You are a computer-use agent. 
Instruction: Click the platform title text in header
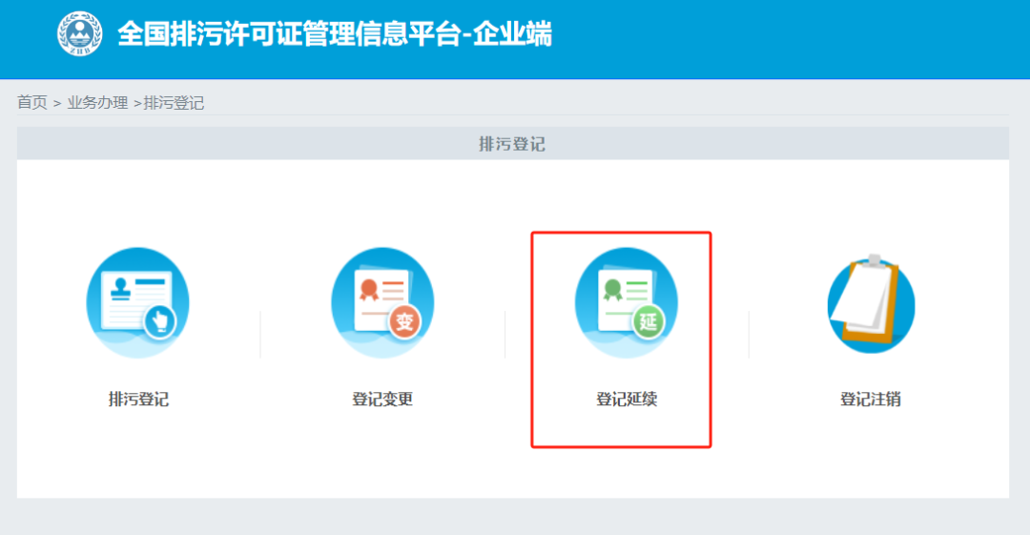pos(335,34)
